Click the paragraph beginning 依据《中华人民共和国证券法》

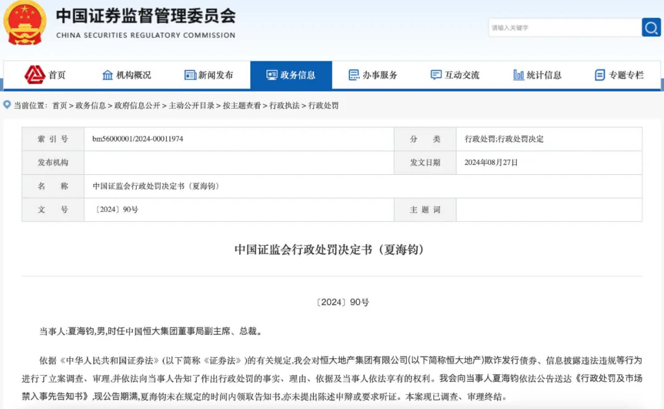coord(332,378)
